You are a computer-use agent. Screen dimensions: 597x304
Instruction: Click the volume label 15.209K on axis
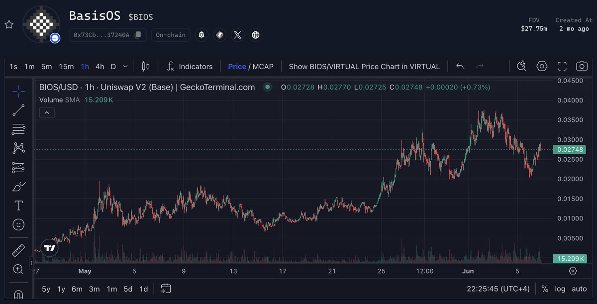570,259
